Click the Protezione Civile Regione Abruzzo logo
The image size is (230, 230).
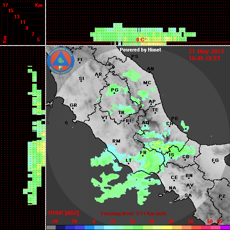pos(61,61)
